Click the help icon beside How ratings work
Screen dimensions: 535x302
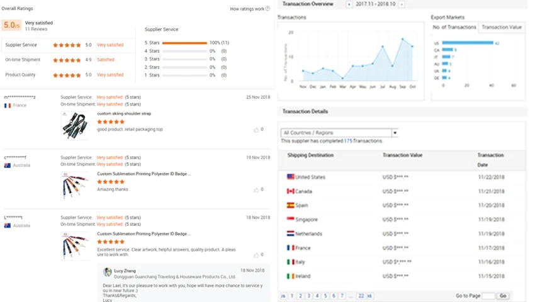[267, 9]
